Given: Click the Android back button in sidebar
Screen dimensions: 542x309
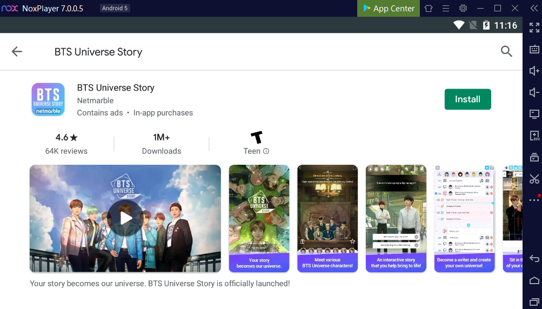Looking at the screenshot, I should 534,259.
